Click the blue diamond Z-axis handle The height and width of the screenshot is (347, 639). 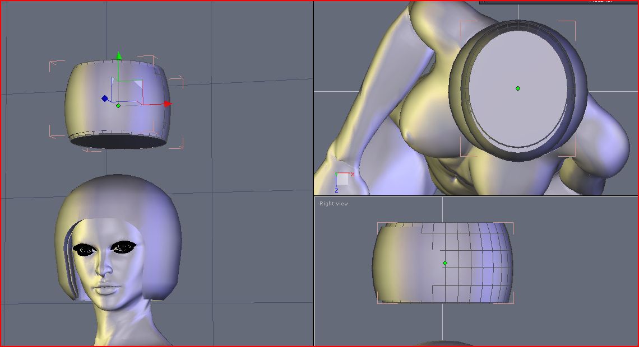point(105,99)
